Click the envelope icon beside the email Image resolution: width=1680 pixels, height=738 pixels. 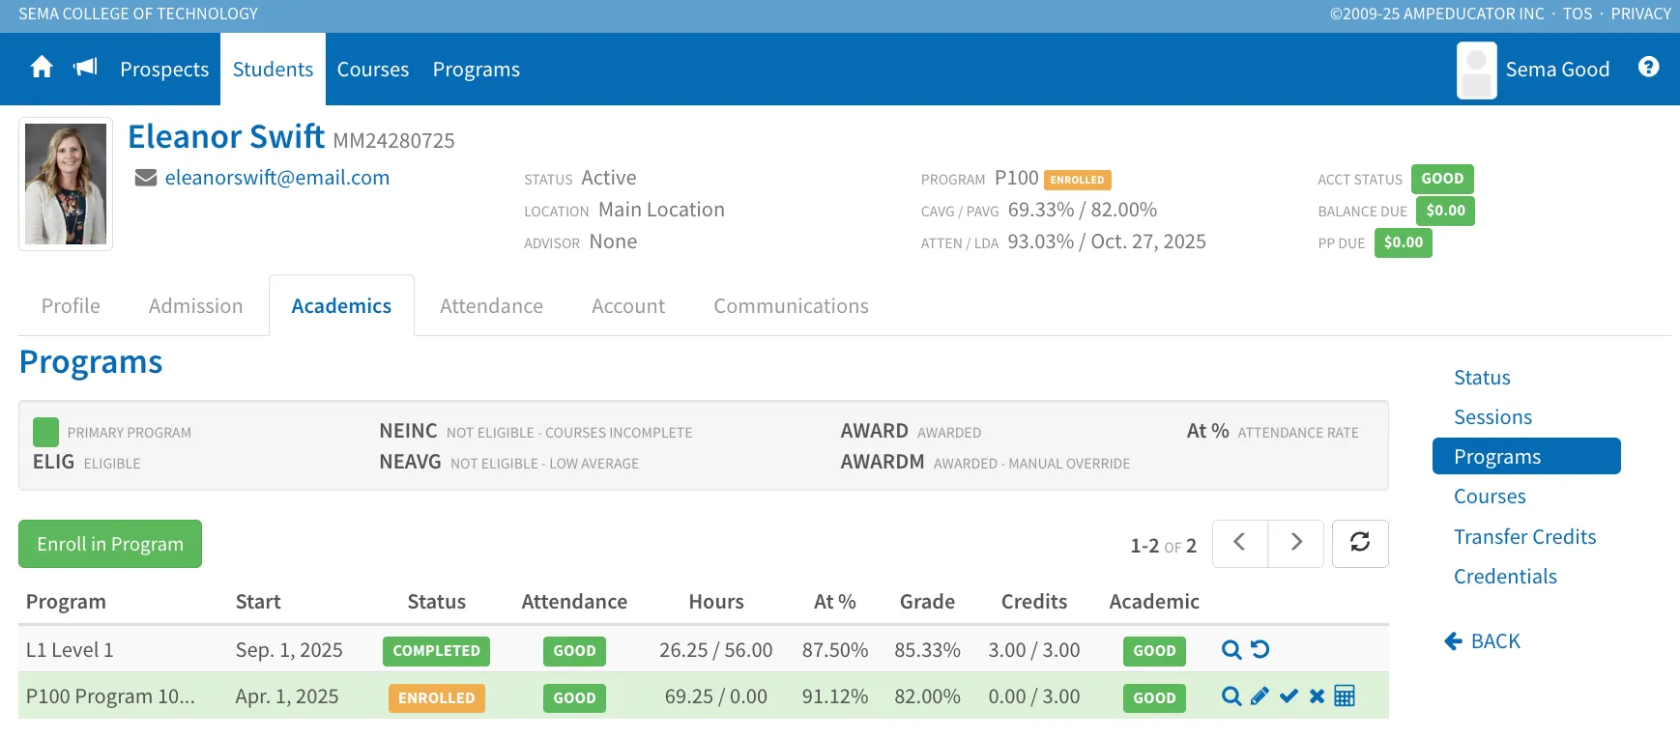pos(146,178)
